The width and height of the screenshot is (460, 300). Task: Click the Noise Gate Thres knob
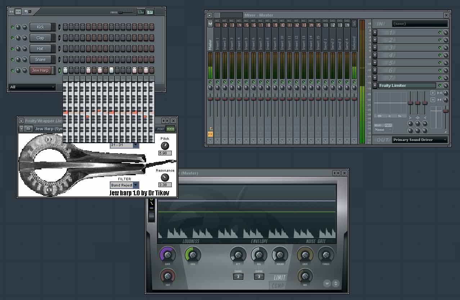tap(326, 255)
